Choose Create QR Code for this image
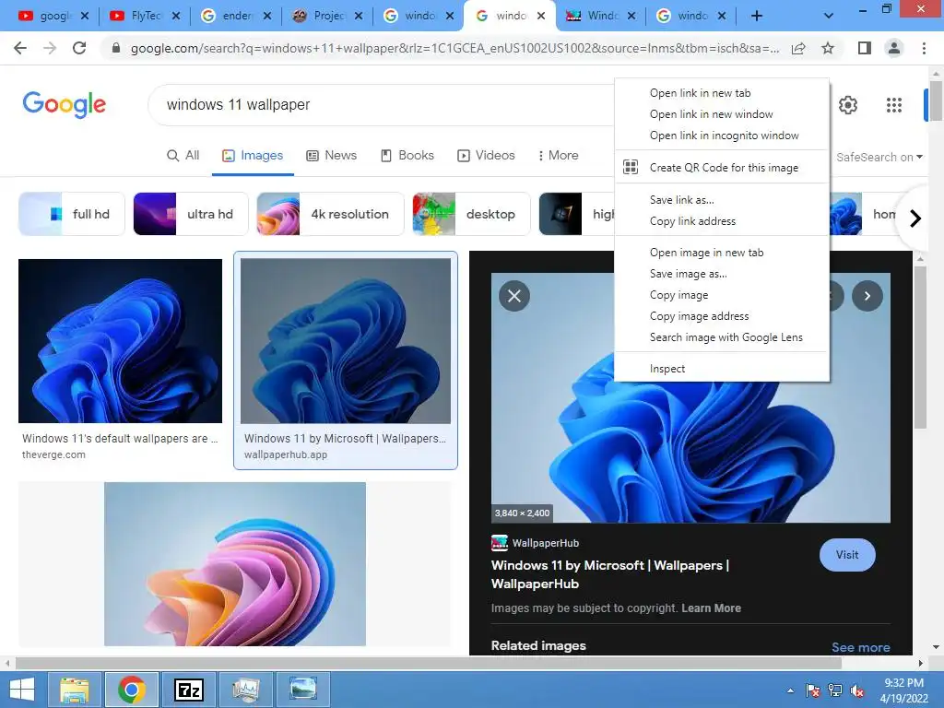The height and width of the screenshot is (708, 944). click(722, 168)
